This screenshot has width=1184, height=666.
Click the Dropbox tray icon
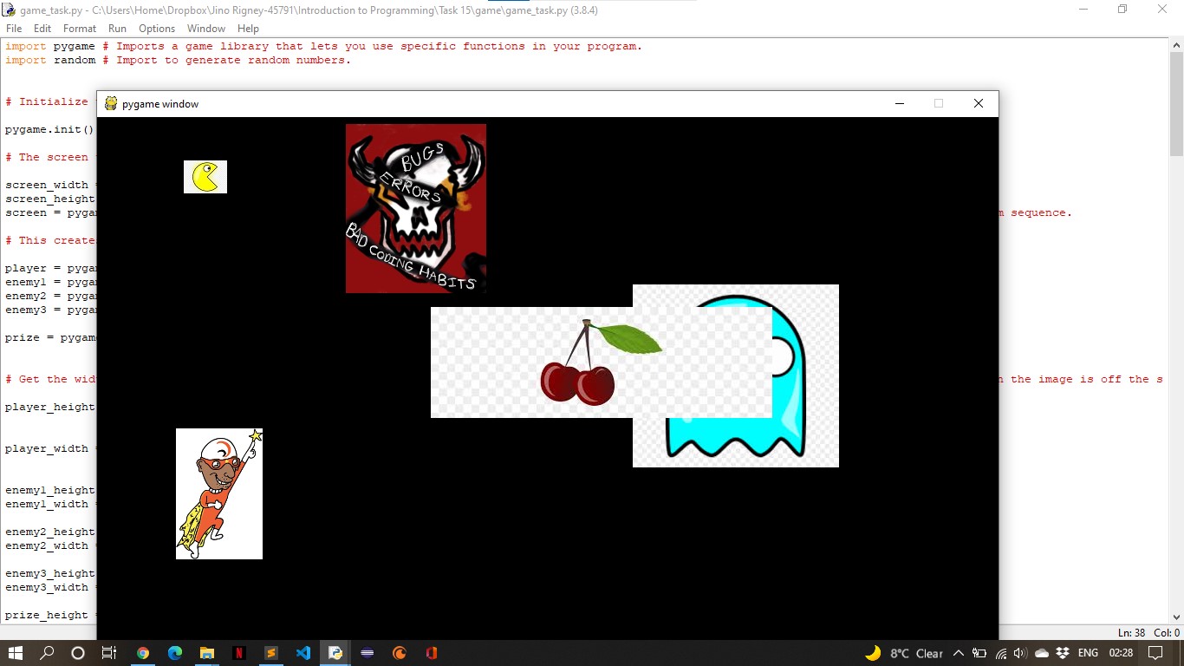(x=1064, y=653)
